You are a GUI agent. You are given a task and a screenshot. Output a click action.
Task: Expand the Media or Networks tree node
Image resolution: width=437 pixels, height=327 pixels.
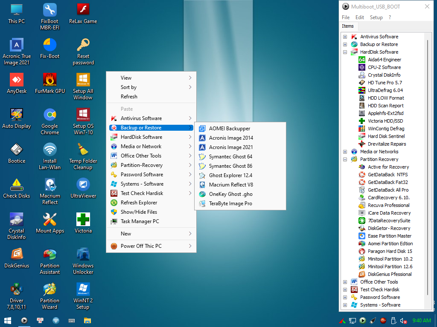coord(345,152)
